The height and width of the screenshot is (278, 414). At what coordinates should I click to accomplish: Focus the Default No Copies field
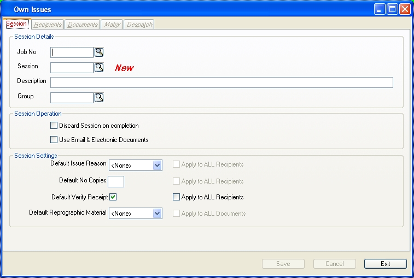click(x=116, y=181)
